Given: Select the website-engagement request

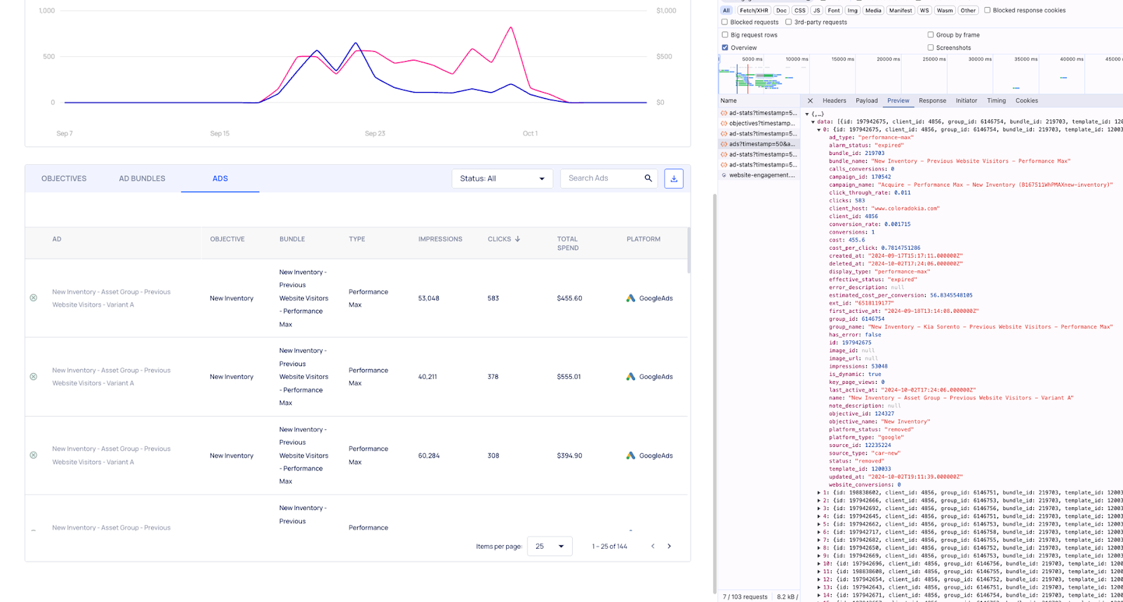Looking at the screenshot, I should click(x=762, y=175).
